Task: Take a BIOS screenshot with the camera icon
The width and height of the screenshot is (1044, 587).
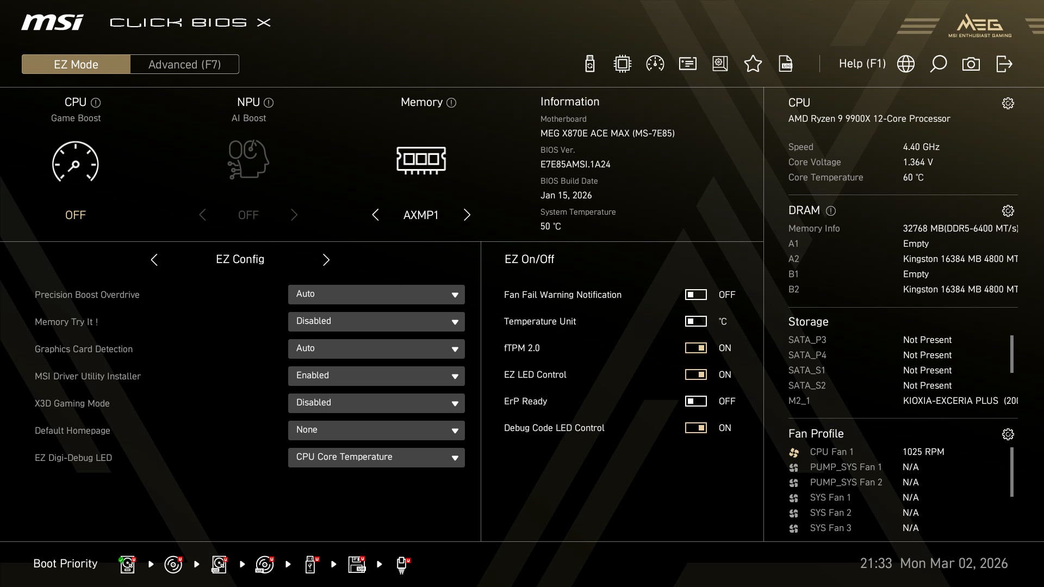Action: click(x=971, y=64)
